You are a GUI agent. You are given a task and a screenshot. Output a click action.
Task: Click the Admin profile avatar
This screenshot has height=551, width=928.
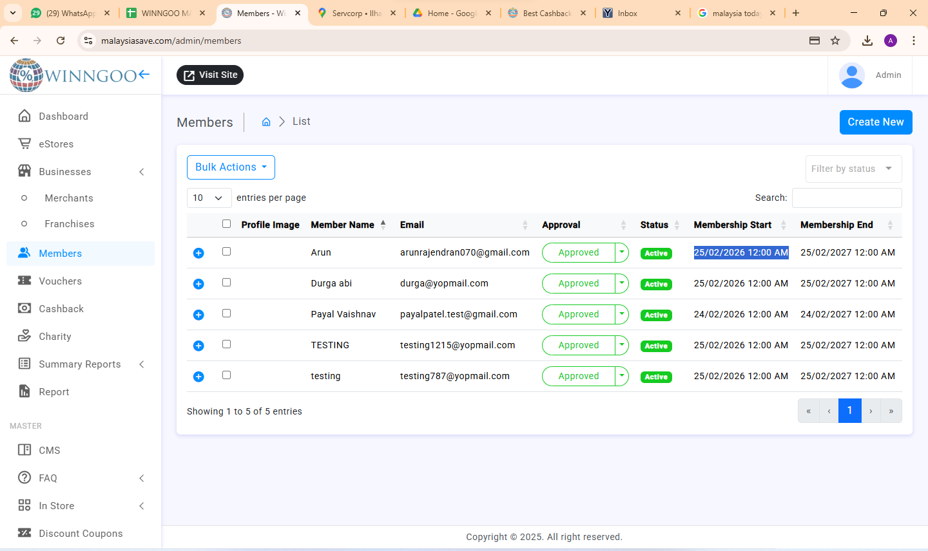pos(851,75)
